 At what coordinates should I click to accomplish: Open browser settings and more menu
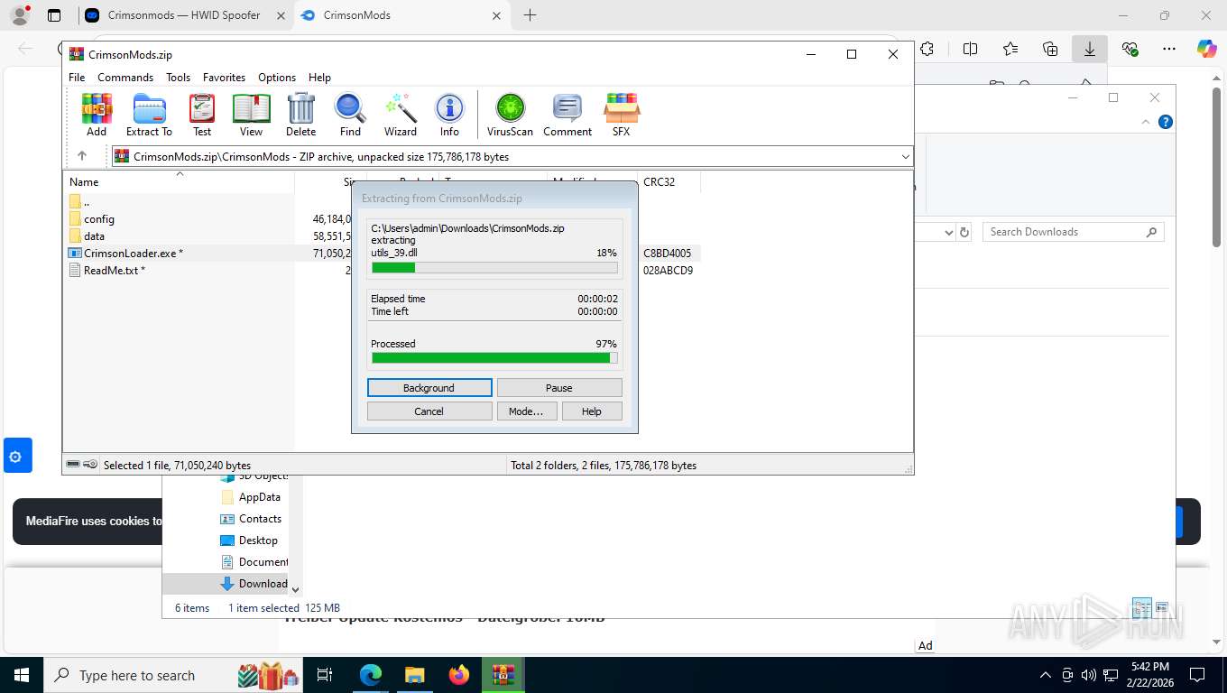pyautogui.click(x=1169, y=50)
